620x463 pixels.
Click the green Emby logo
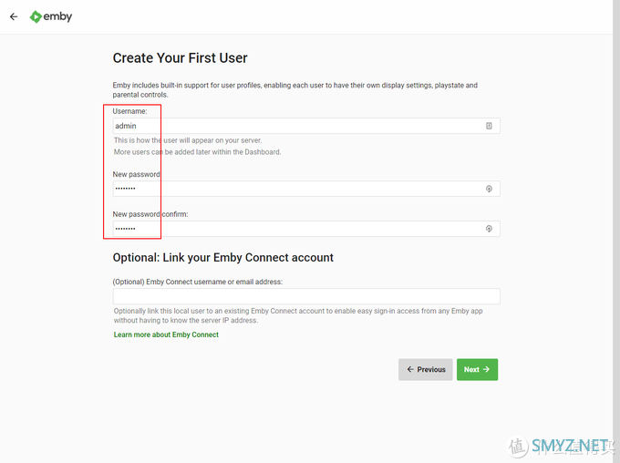coord(51,16)
